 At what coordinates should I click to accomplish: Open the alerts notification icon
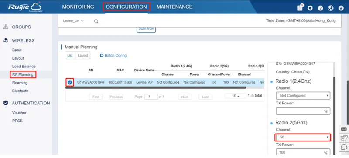300,7
